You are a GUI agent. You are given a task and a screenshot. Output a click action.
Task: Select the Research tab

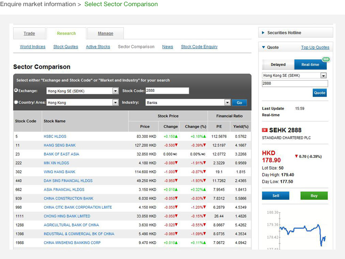(66, 33)
